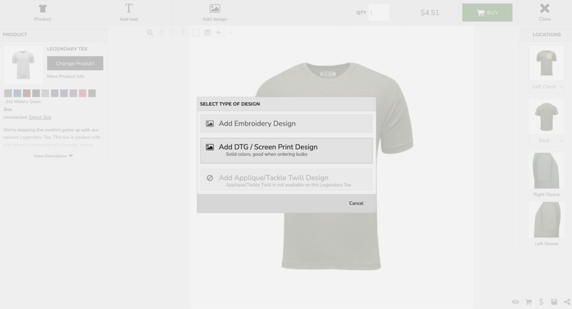The height and width of the screenshot is (309, 572).
Task: Click the small cart icon at bottom right
Action: pyautogui.click(x=528, y=302)
